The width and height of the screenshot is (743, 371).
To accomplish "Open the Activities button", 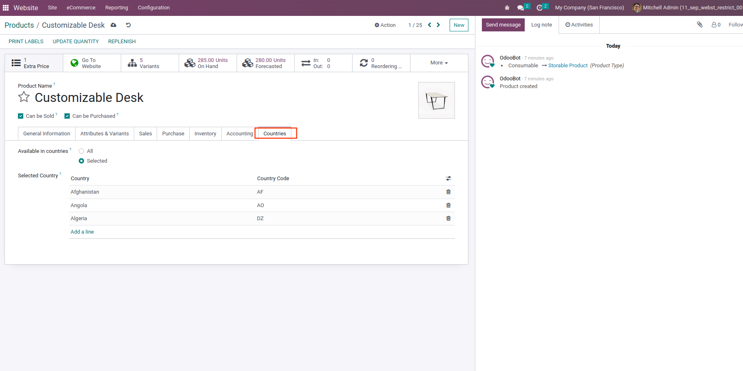I will [579, 25].
